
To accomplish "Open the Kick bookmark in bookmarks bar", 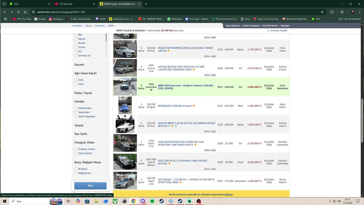I will (x=316, y=19).
